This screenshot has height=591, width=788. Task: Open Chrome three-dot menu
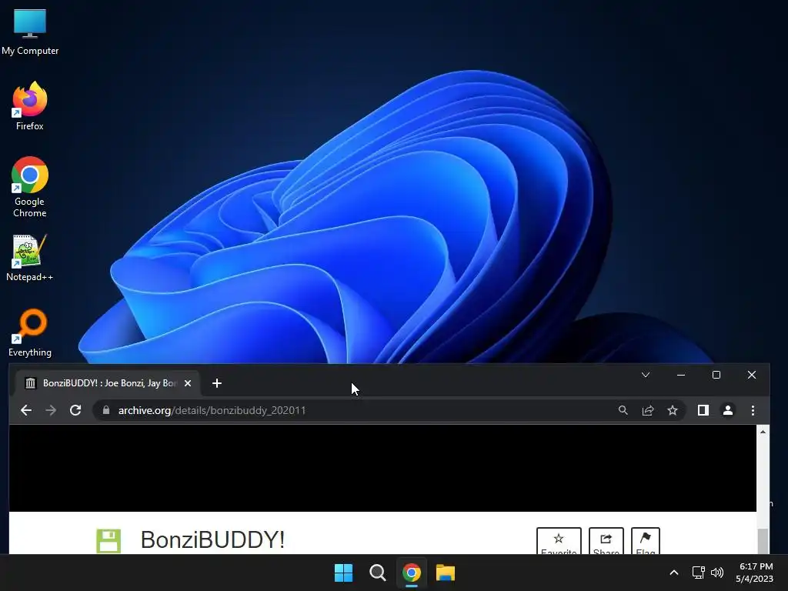tap(753, 411)
